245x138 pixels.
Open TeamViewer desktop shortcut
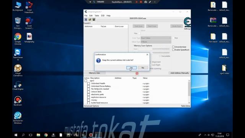pos(18,54)
